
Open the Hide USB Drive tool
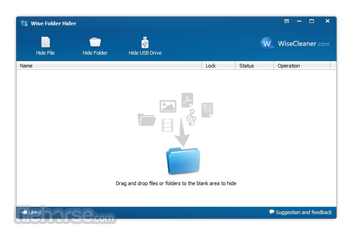pos(145,46)
